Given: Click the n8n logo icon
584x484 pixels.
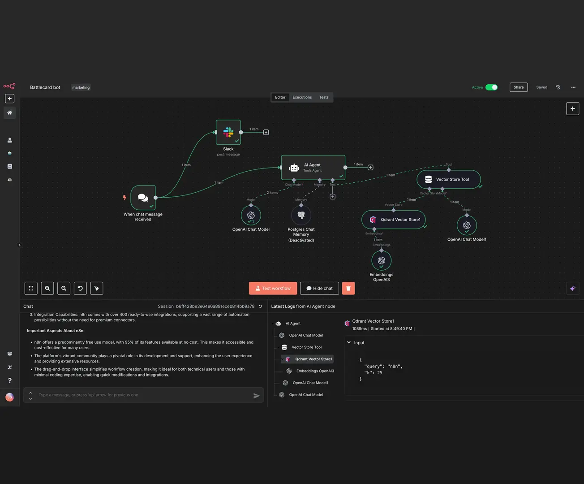Looking at the screenshot, I should click(x=9, y=86).
